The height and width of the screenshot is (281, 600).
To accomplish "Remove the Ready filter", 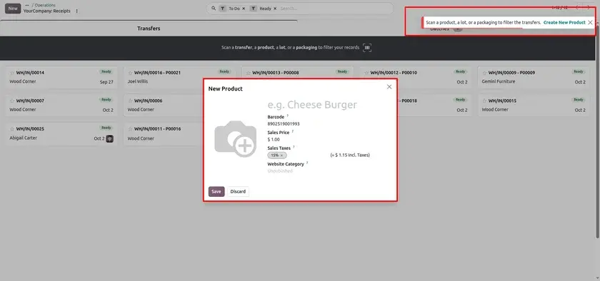I will pyautogui.click(x=275, y=9).
